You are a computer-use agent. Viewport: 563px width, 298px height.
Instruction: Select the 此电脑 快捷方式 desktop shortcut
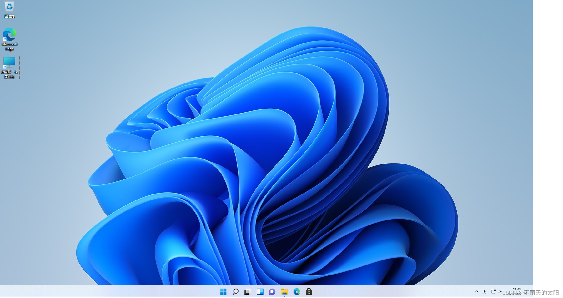tap(9, 67)
